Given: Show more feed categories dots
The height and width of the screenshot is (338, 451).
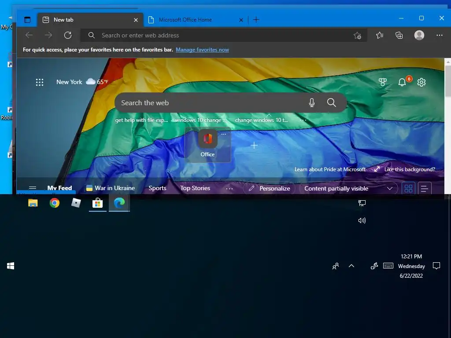Looking at the screenshot, I should click(229, 188).
